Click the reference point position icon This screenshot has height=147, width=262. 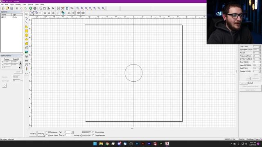(x=20, y=67)
